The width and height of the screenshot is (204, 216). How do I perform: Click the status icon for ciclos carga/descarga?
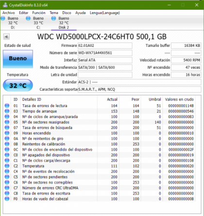(7, 160)
